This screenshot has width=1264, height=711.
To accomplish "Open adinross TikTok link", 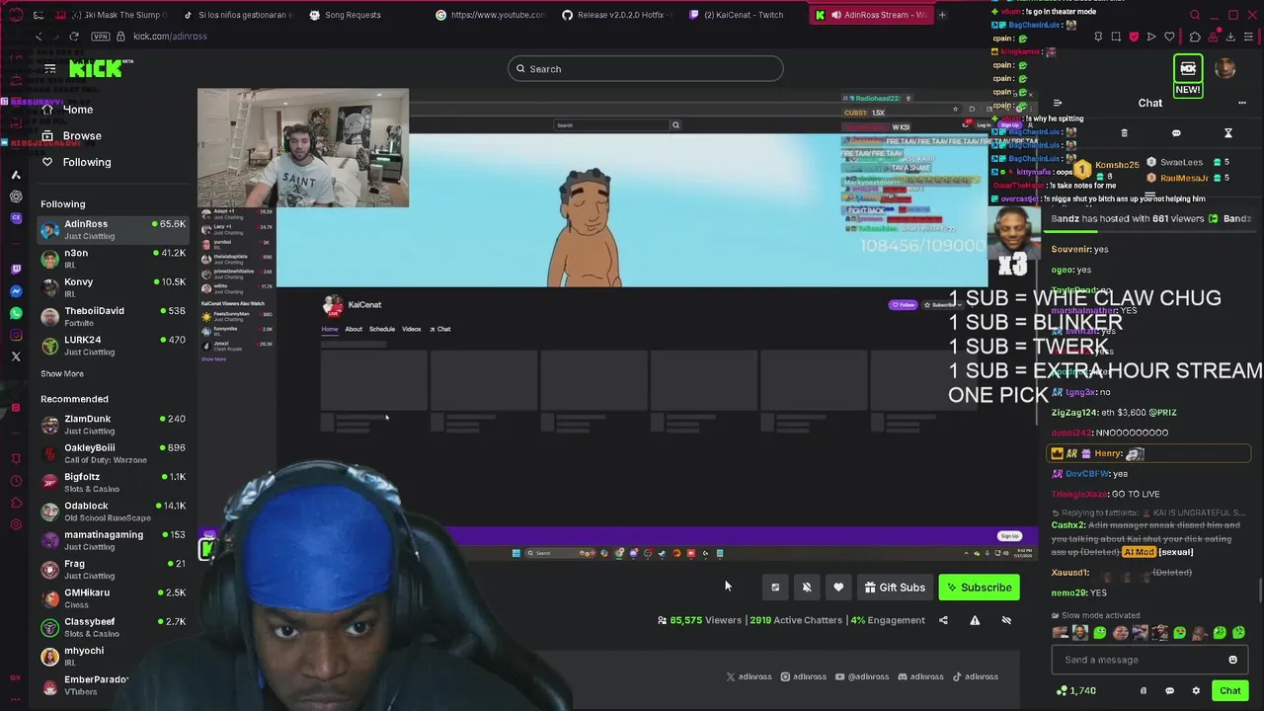I will tap(975, 676).
